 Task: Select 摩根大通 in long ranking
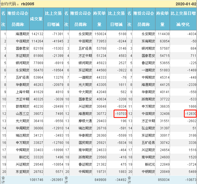[85, 121]
